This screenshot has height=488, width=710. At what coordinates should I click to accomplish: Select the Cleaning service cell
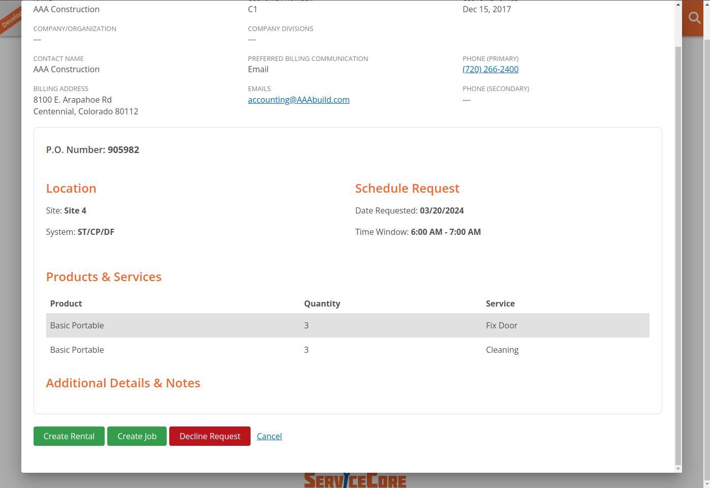502,350
